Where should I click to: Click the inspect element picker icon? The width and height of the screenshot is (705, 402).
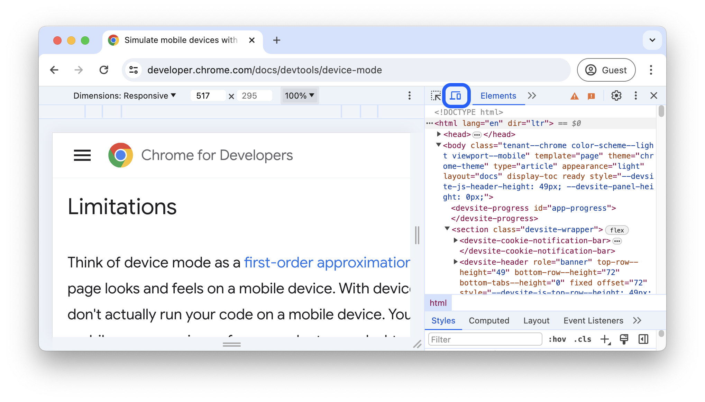pyautogui.click(x=436, y=95)
